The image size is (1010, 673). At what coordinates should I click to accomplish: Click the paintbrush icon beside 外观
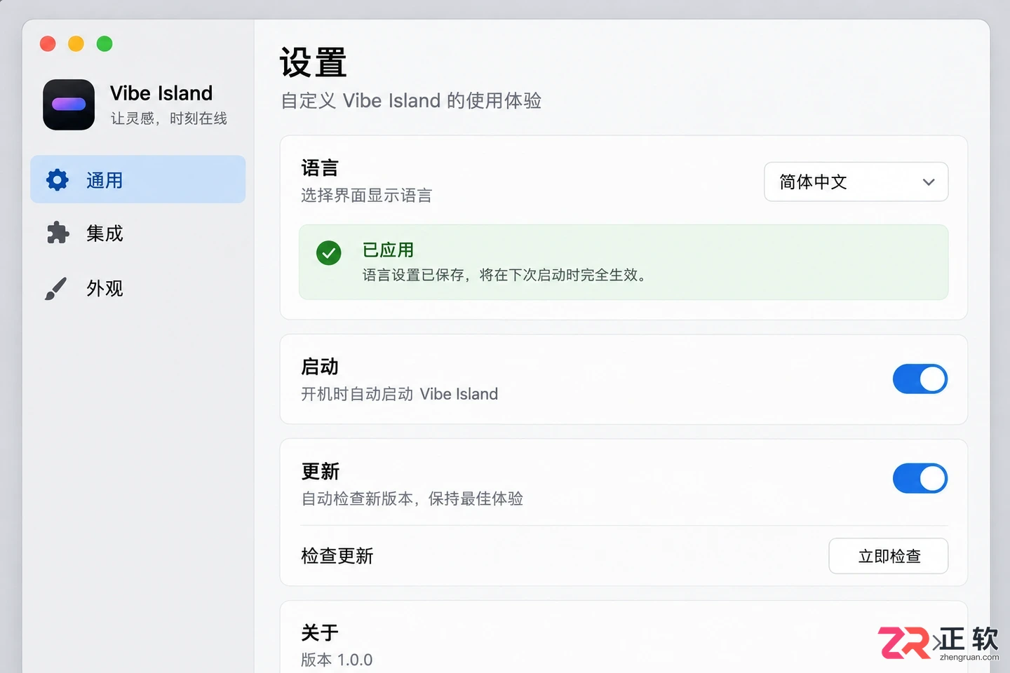point(56,288)
